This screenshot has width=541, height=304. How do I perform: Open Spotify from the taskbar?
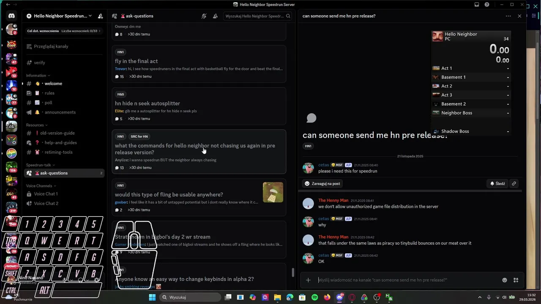(x=315, y=297)
